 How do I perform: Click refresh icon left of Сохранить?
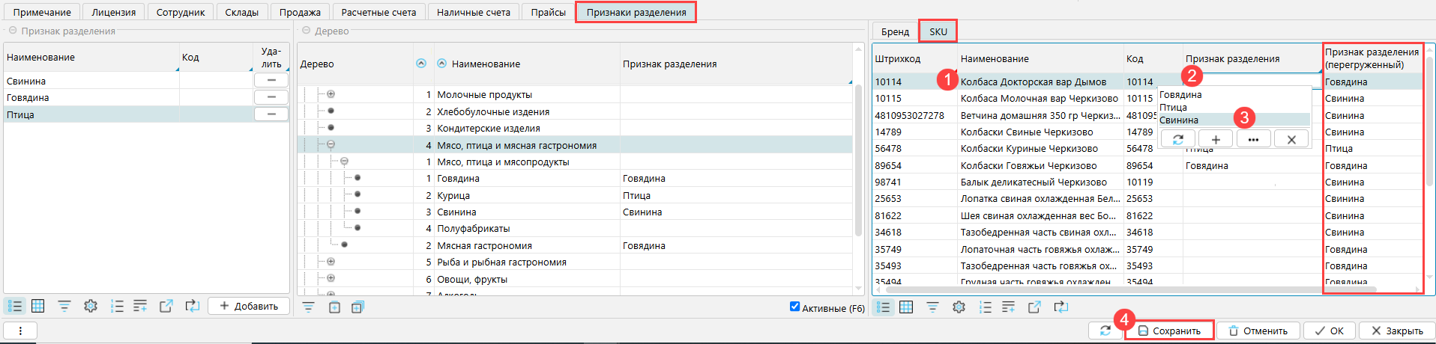click(x=1105, y=331)
